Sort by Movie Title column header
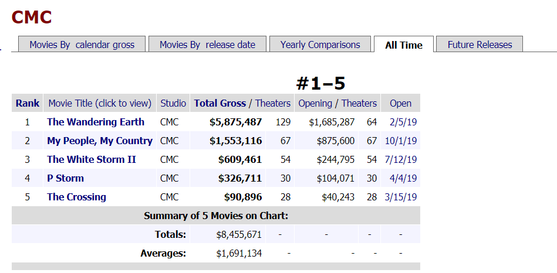This screenshot has width=557, height=273. click(100, 103)
